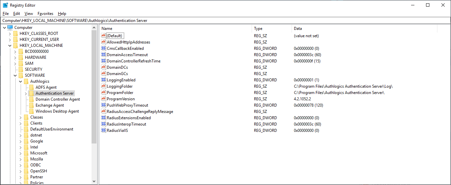Collapse the SOFTWARE key
This screenshot has width=451, height=185.
[x=15, y=75]
